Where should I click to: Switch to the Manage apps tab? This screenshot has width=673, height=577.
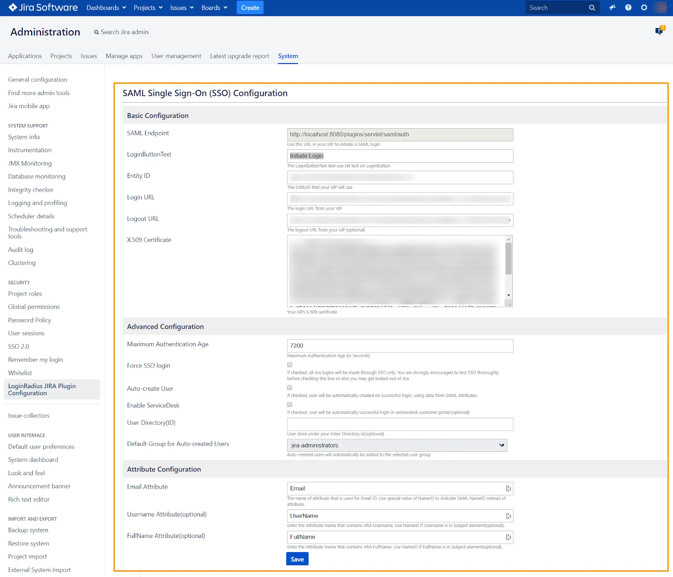coord(124,56)
